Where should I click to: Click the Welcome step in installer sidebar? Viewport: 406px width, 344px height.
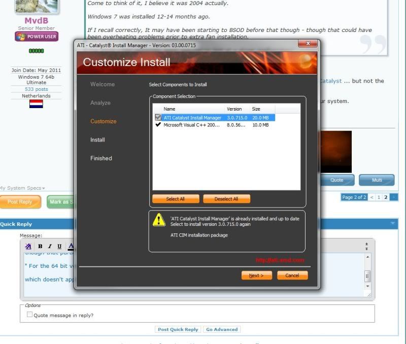[x=103, y=84]
